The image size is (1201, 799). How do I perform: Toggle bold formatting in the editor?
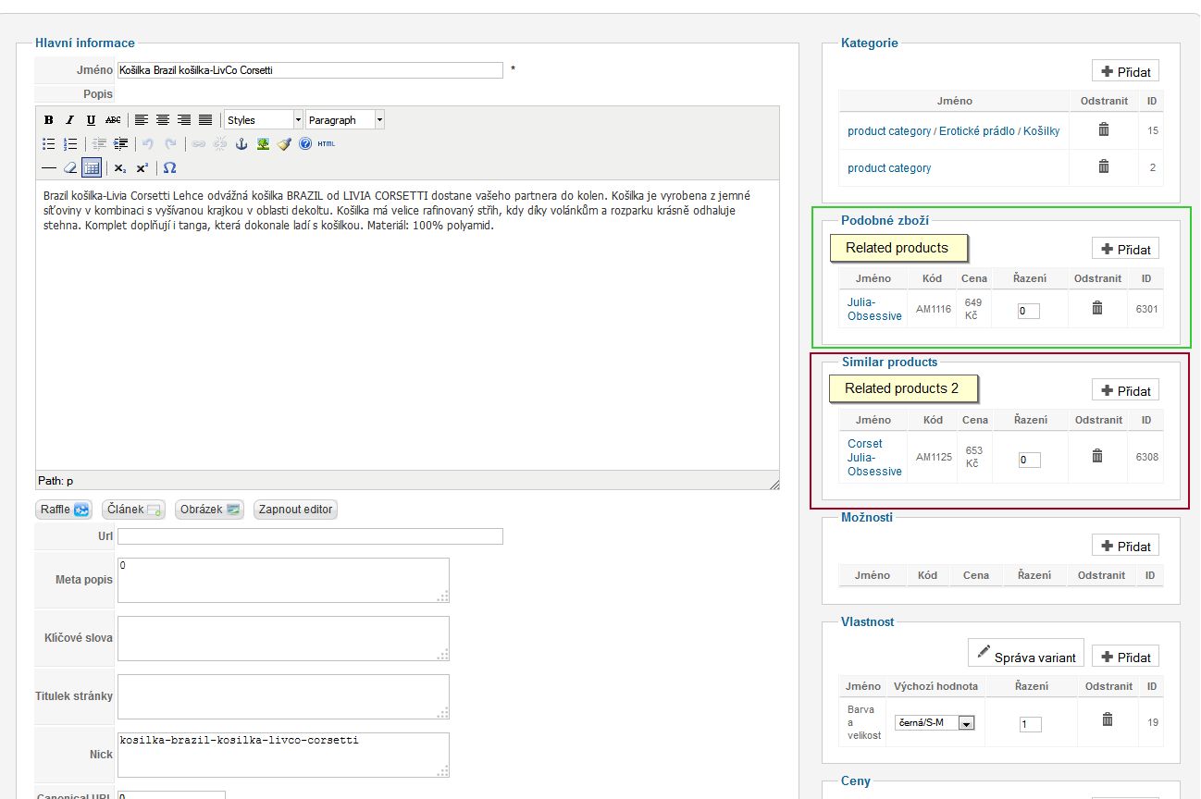pos(48,120)
